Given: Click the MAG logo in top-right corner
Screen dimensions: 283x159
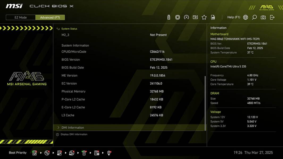Looking at the screenshot, I should (x=267, y=7).
